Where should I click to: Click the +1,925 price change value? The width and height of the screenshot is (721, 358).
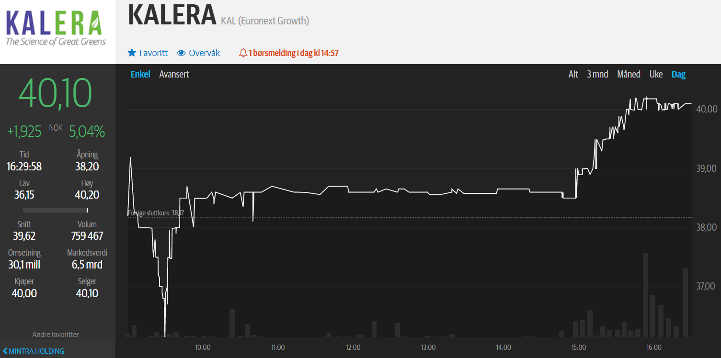[24, 131]
